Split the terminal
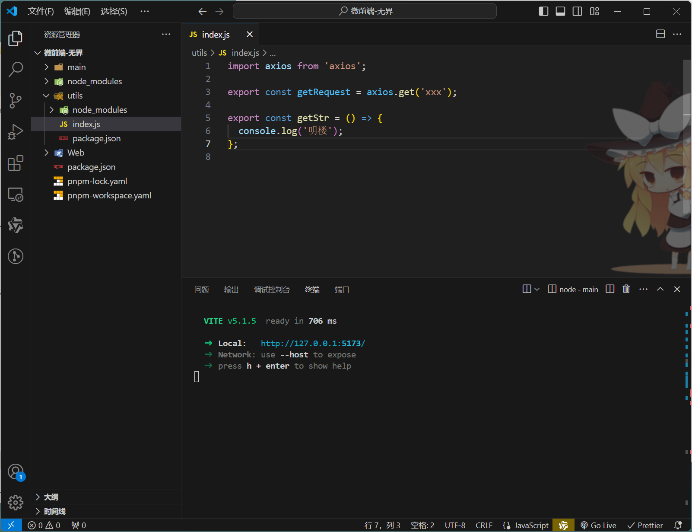This screenshot has height=532, width=692. tap(610, 289)
